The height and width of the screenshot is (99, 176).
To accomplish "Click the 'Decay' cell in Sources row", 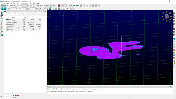I will click(39, 26).
